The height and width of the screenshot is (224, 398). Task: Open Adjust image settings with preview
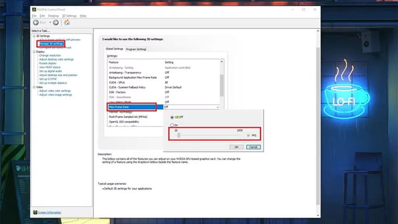(60, 40)
